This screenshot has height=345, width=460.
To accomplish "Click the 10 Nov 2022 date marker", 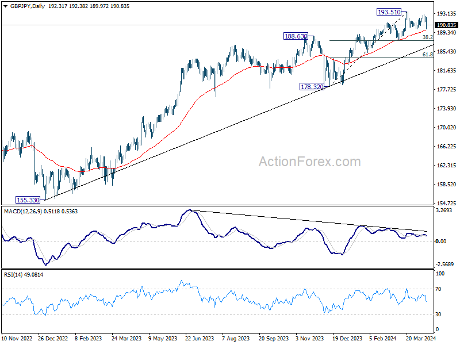I will pyautogui.click(x=17, y=338).
